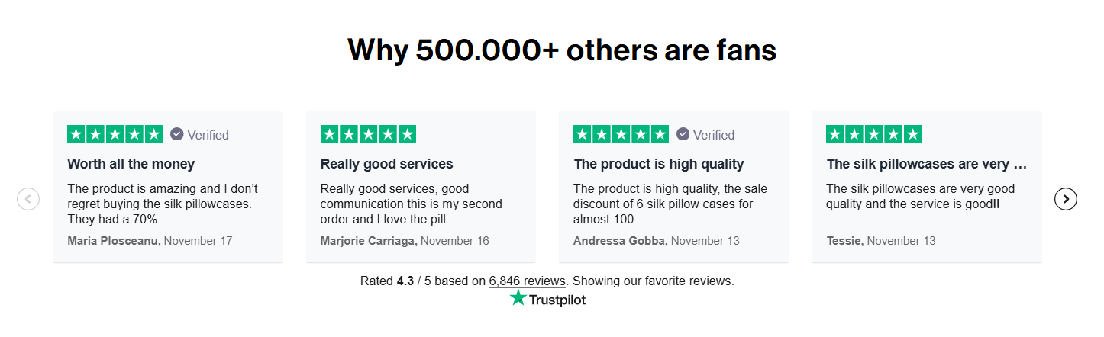
Task: Click the previous reviews arrow
Action: pos(28,199)
